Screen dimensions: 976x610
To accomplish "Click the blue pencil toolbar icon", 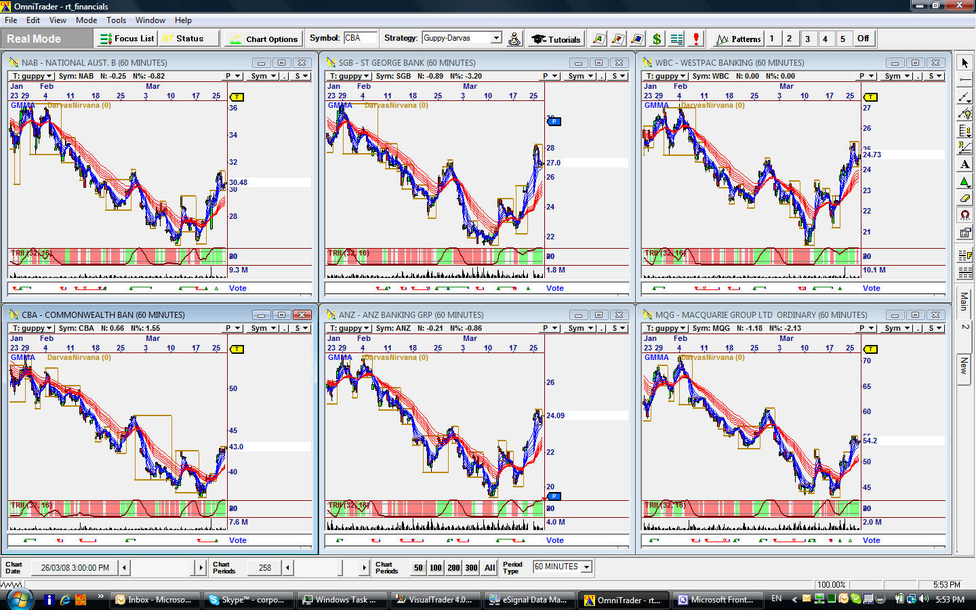I will [x=637, y=39].
